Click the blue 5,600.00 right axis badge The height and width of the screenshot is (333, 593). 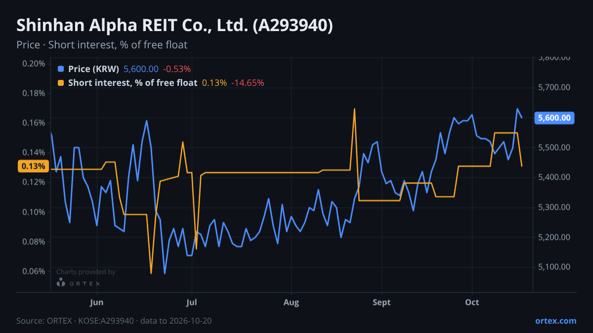(x=554, y=117)
